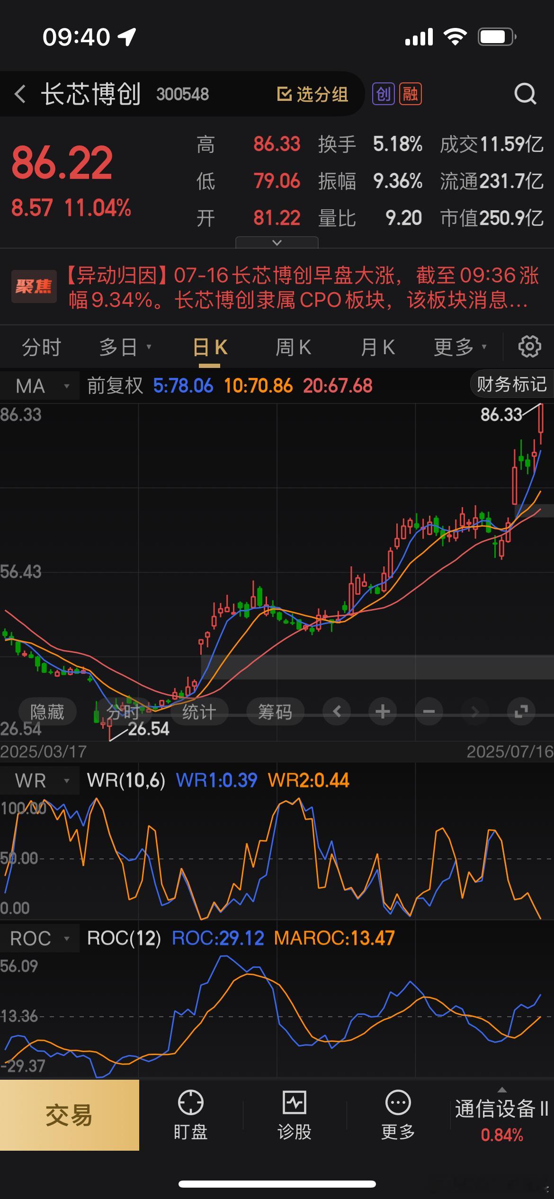Tap 量比 9.20 value
Screen dimensions: 554x1199
(x=403, y=218)
